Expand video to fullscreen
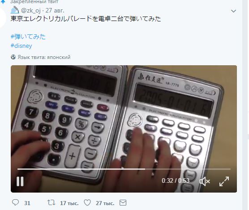249x210 pixels. (x=224, y=181)
